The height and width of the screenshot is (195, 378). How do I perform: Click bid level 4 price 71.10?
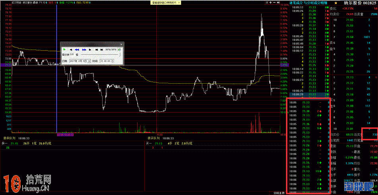349,94
